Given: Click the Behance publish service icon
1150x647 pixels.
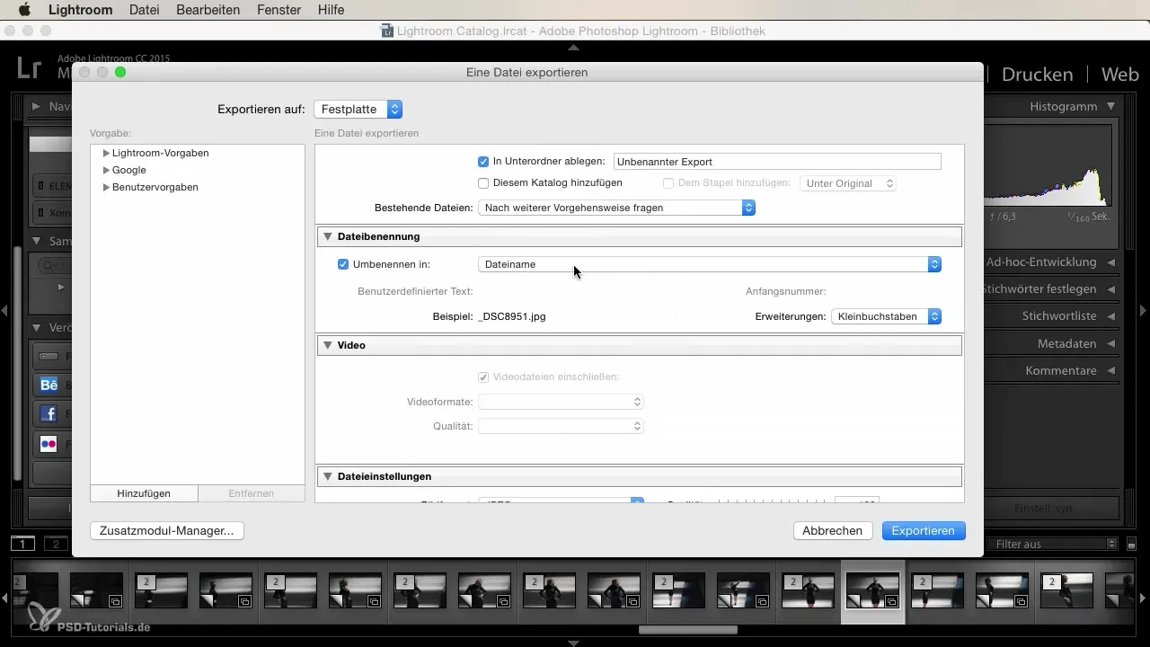Looking at the screenshot, I should coord(49,386).
